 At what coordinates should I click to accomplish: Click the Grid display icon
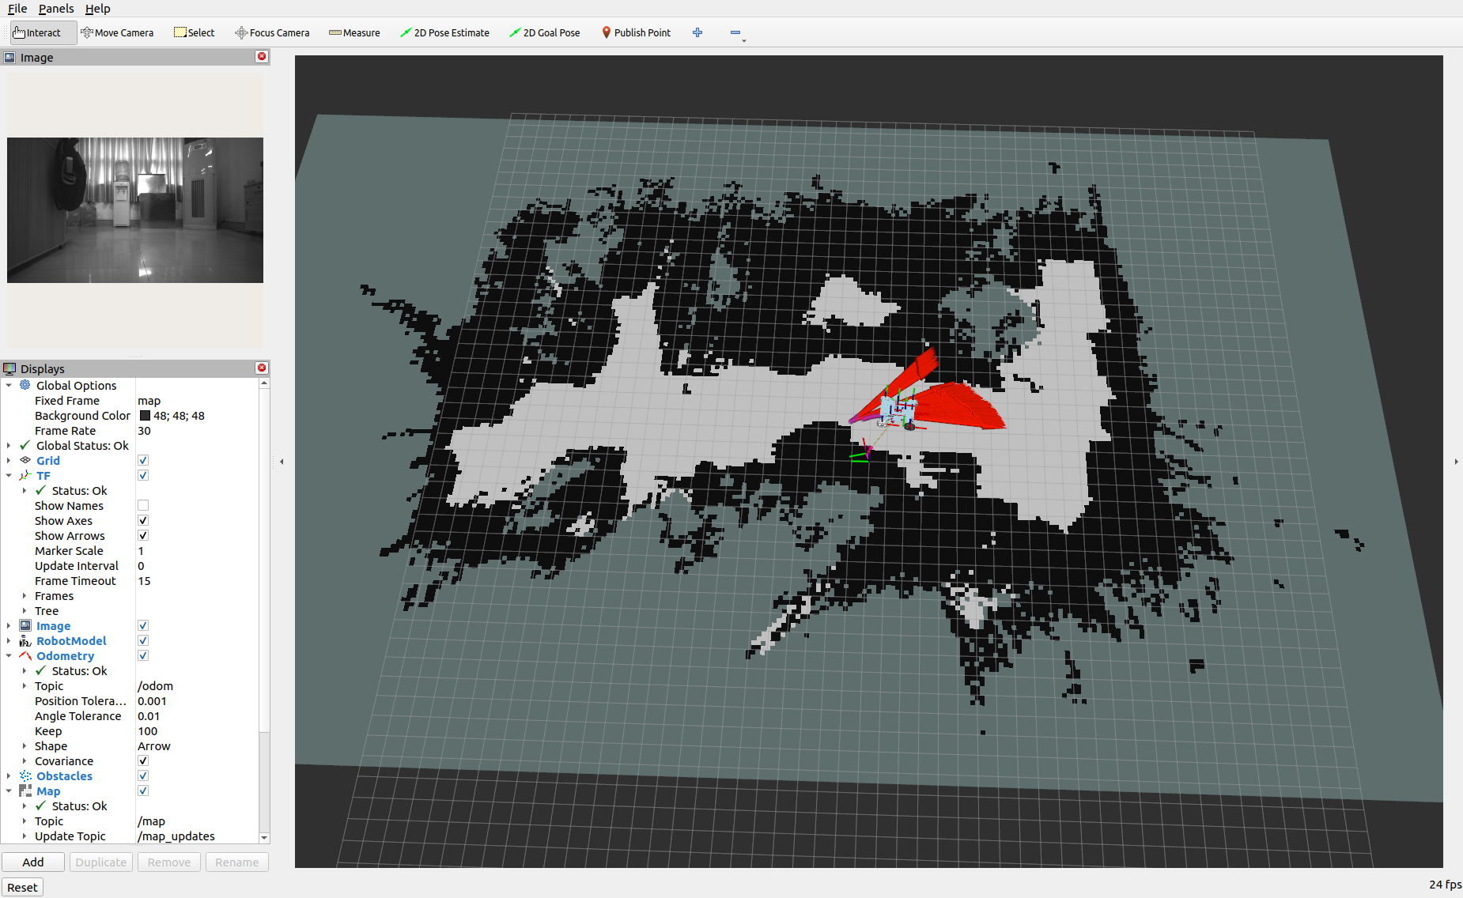25,460
